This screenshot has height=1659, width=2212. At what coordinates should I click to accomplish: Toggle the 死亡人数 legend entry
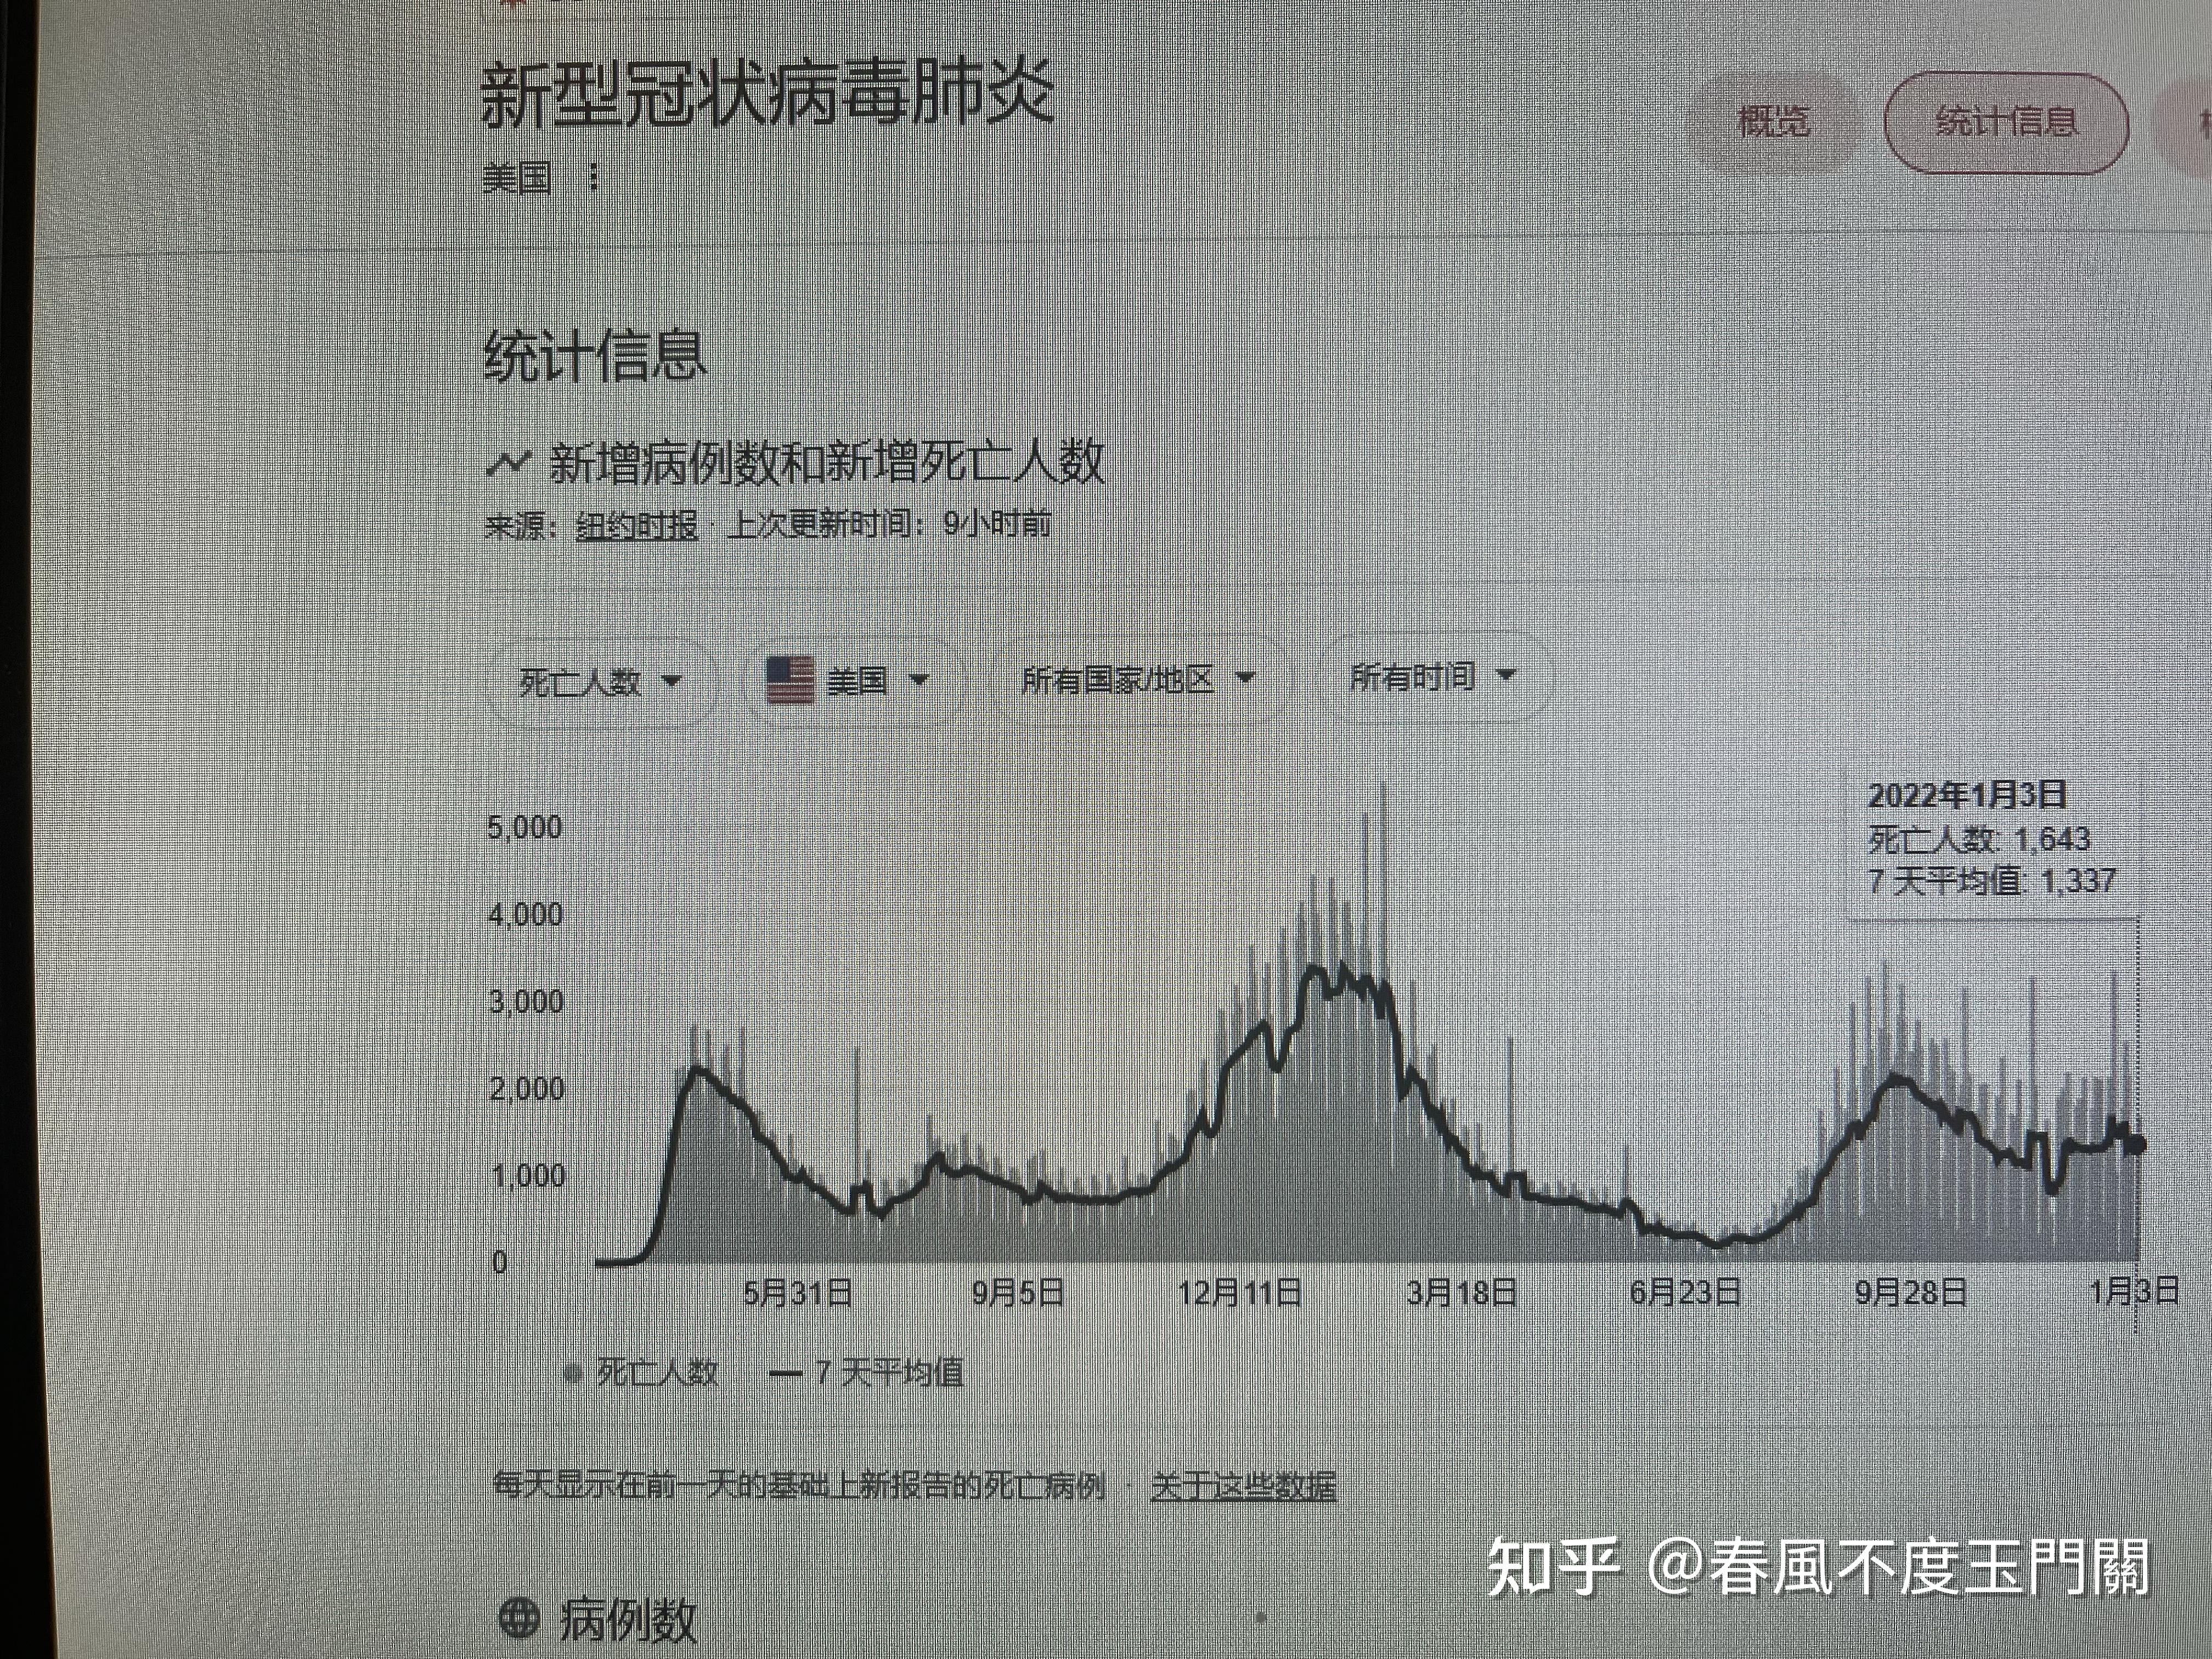(x=642, y=1373)
